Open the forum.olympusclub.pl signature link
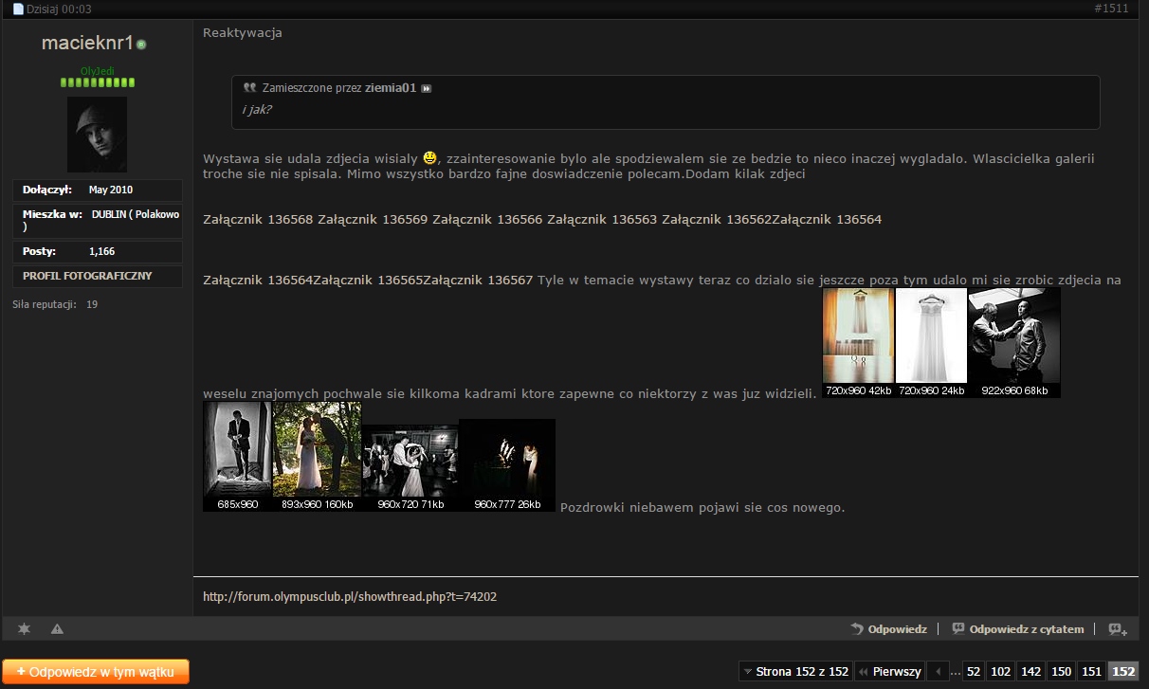The width and height of the screenshot is (1149, 689). (x=350, y=597)
